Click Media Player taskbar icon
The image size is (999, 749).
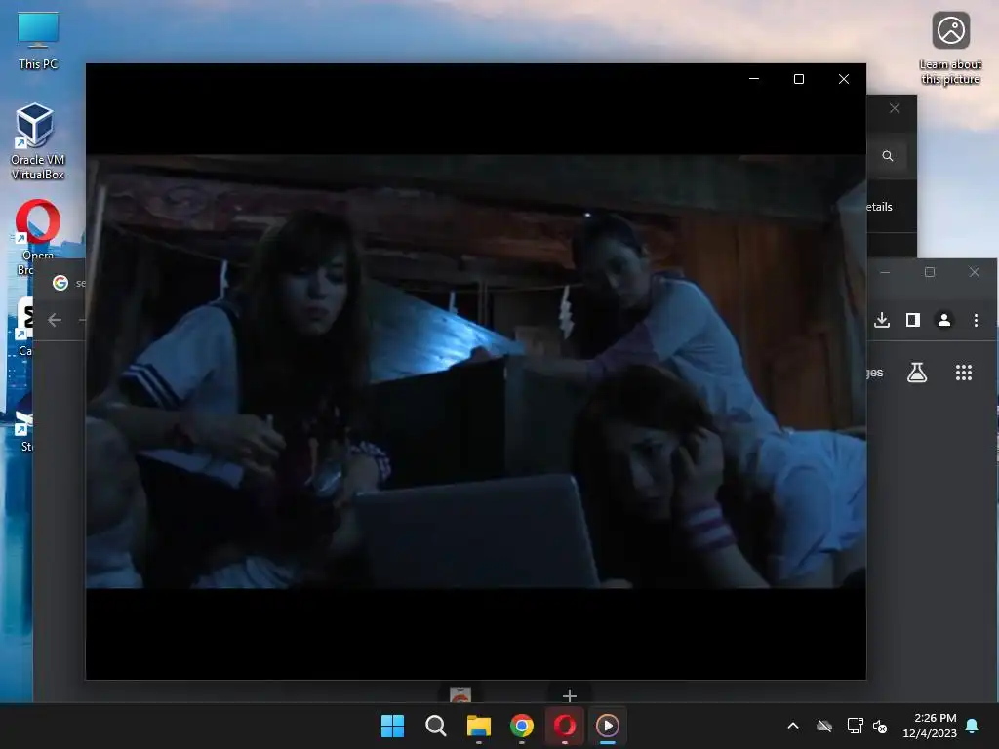(607, 726)
